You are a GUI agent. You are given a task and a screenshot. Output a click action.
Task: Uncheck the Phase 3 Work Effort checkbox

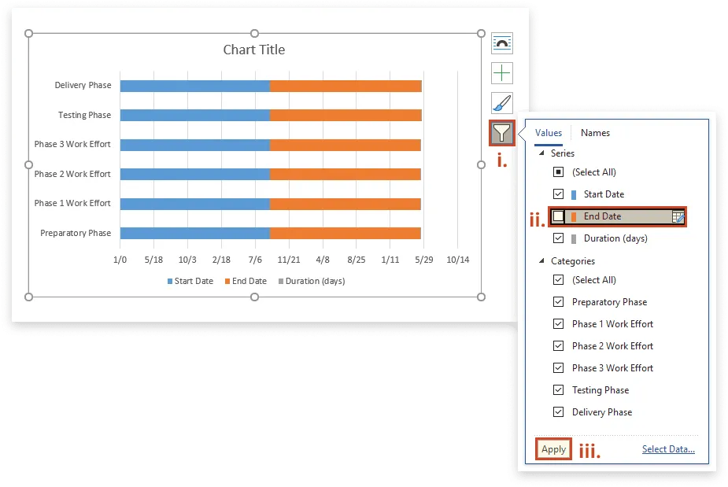tap(559, 367)
